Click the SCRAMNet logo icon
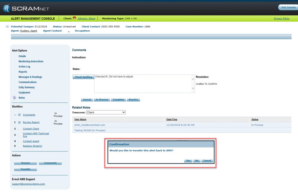Viewport: 298px width, 192px height. coord(6,8)
